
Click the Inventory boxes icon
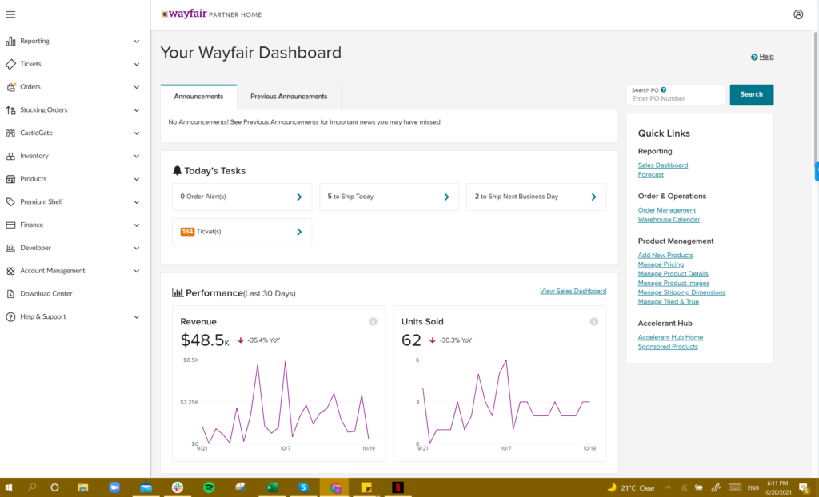pyautogui.click(x=10, y=156)
